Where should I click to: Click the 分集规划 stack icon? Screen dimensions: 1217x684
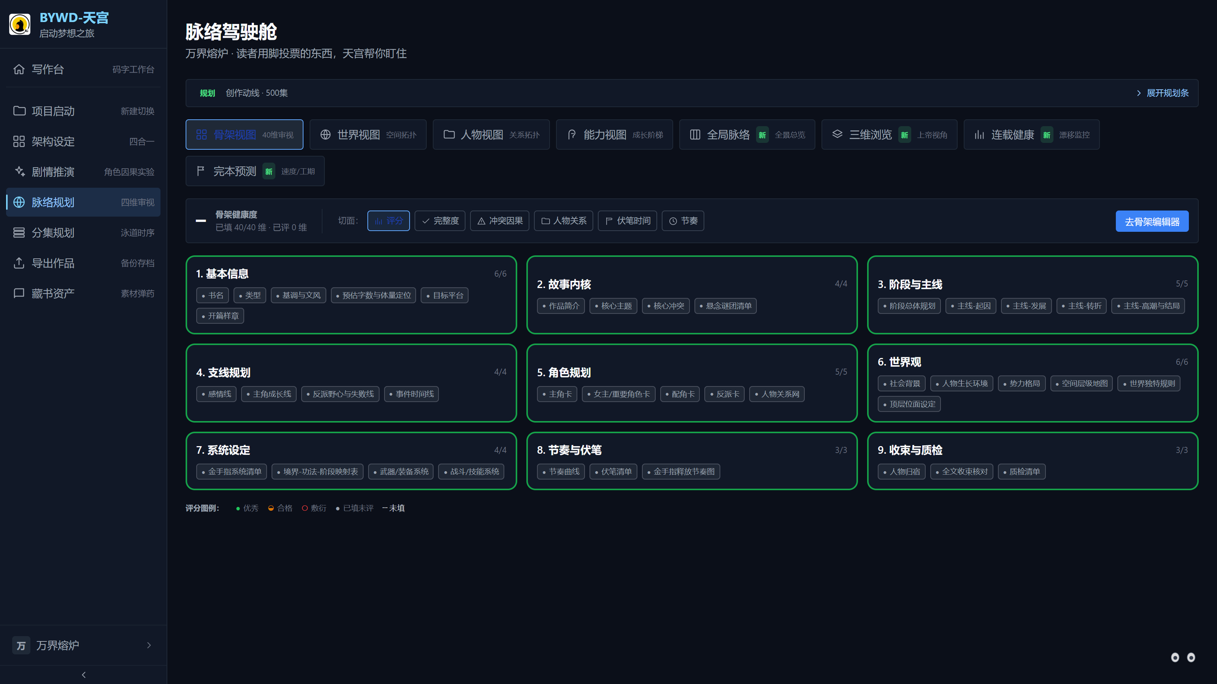pos(19,233)
